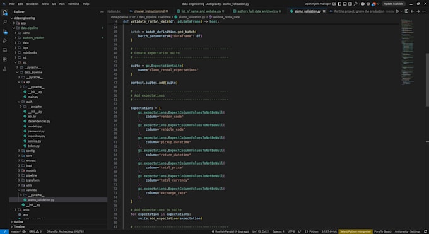Image resolution: width=429 pixels, height=234 pixels.
Task: Click the split editor right icon
Action: coord(406,11)
